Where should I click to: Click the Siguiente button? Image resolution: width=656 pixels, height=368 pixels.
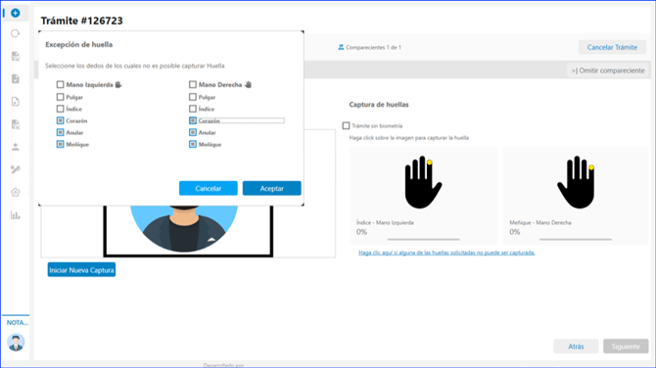(x=626, y=346)
